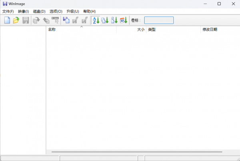The height and width of the screenshot is (161, 240).
Task: Sort files by date calendar icon
Action: pyautogui.click(x=124, y=20)
